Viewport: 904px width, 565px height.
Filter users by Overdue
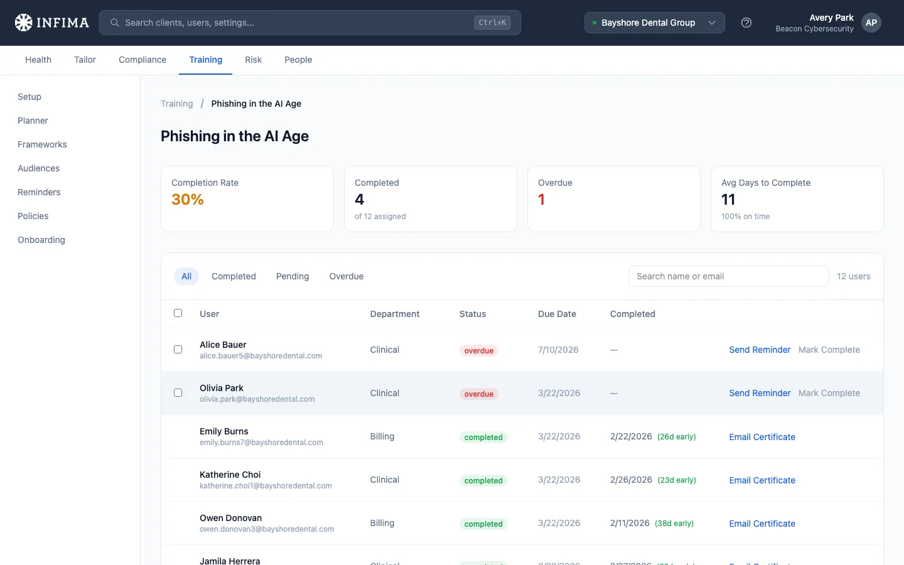(347, 276)
